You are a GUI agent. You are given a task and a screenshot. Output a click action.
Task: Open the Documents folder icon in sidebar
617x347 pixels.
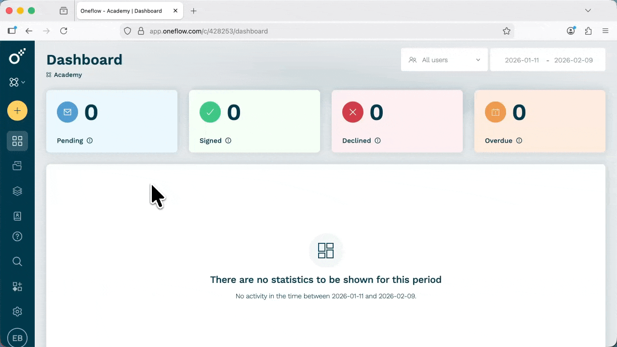pyautogui.click(x=17, y=166)
